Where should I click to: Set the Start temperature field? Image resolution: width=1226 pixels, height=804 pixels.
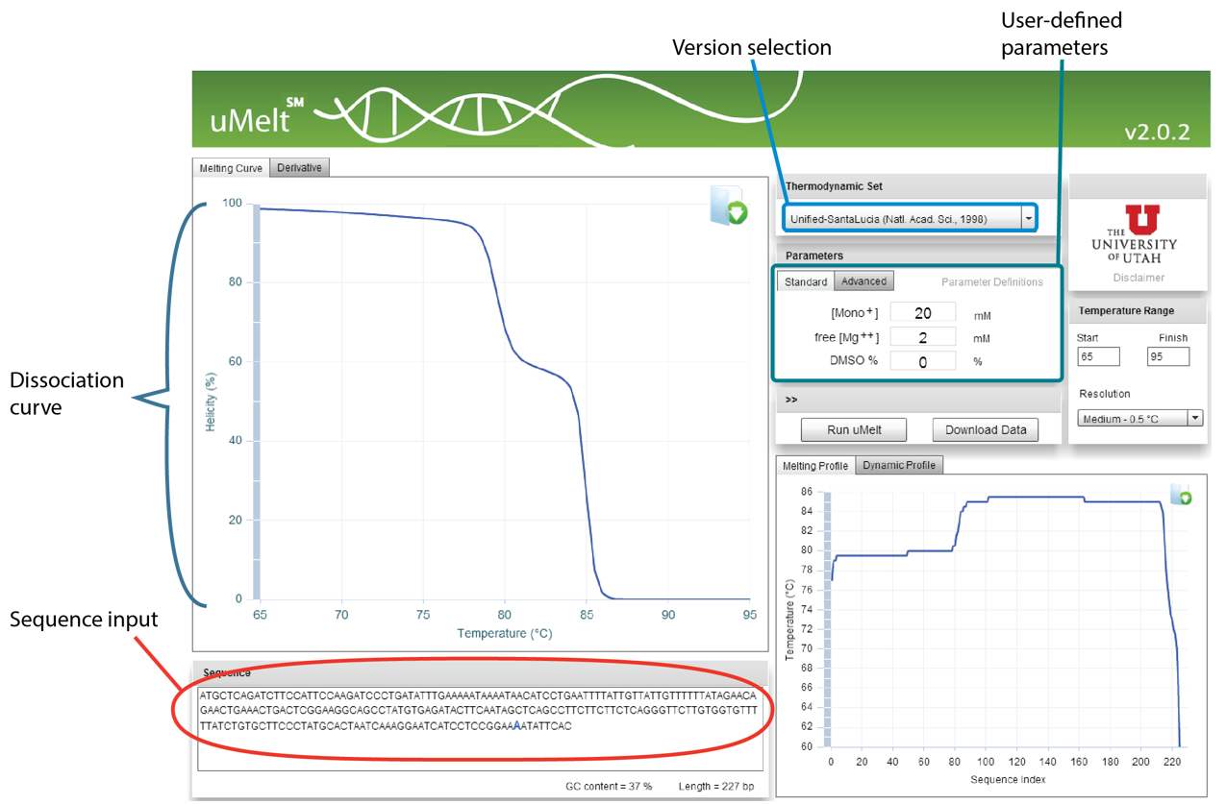[x=1098, y=356]
